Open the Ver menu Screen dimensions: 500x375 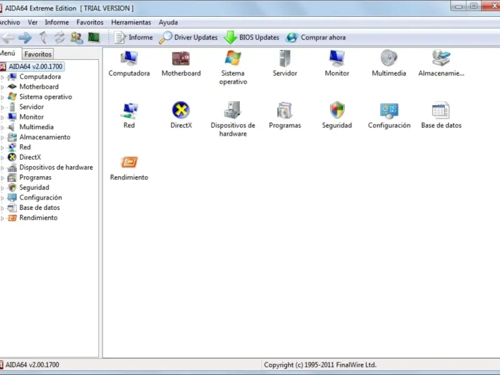click(x=32, y=22)
